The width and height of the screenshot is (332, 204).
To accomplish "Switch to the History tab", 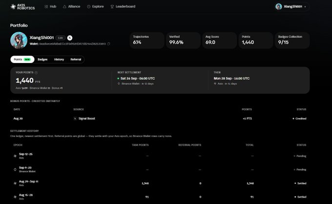I will [x=59, y=60].
